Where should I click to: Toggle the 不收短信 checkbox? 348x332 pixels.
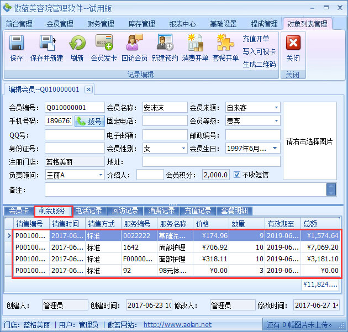coord(237,175)
